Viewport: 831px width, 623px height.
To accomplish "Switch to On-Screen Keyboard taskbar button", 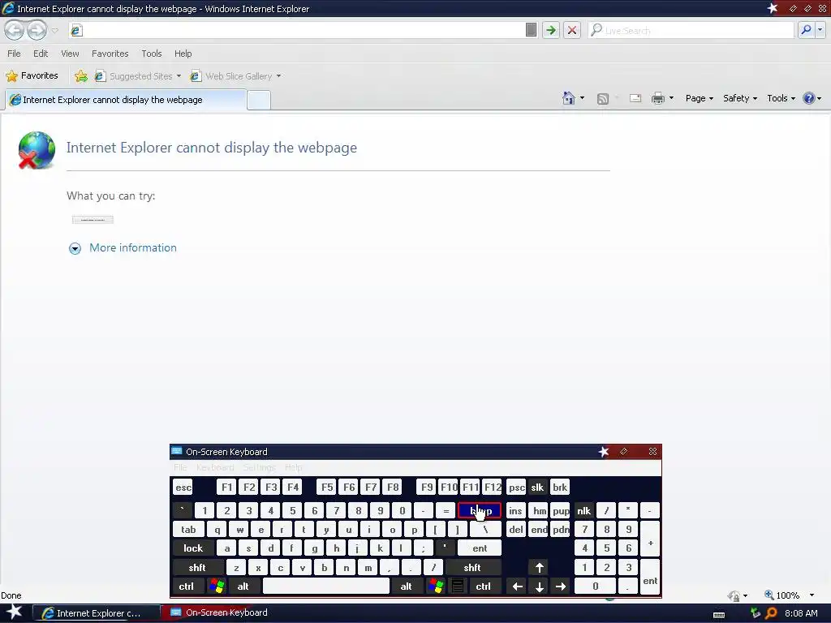I will 226,613.
